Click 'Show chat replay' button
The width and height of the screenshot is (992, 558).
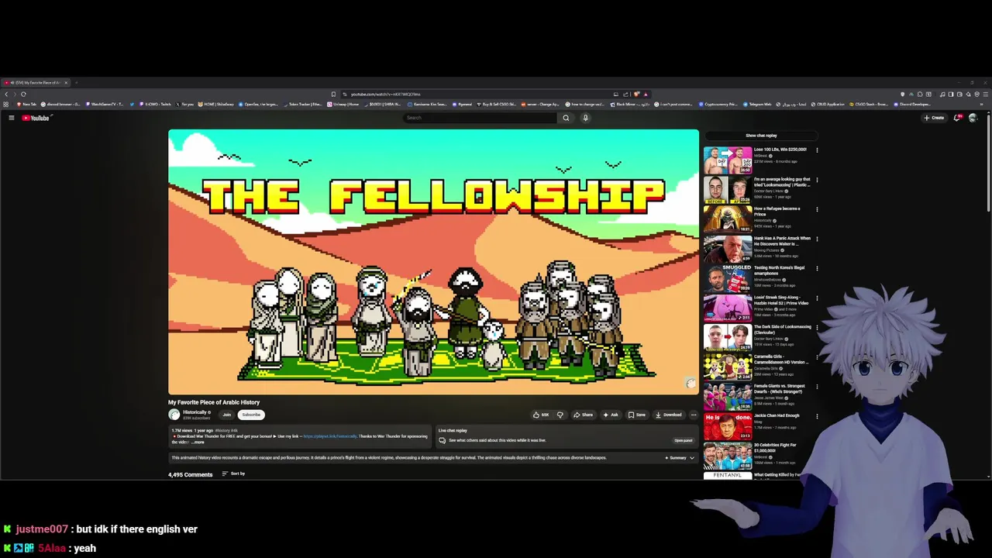click(x=761, y=136)
